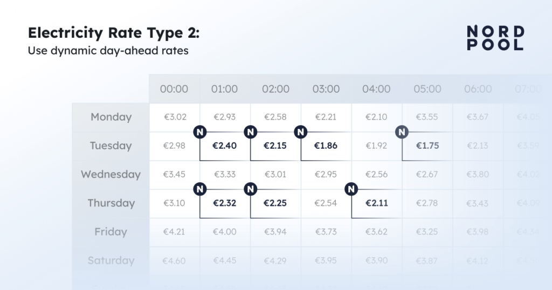Screen dimensions: 552x290
Task: Select Wednesday's €2.95 rate cell
Action: coord(326,175)
